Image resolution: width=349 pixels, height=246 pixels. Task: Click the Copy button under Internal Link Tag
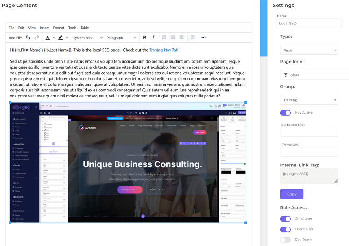point(292,194)
